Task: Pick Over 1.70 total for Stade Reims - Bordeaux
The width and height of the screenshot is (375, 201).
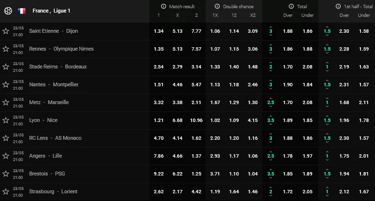Action: 287,67
